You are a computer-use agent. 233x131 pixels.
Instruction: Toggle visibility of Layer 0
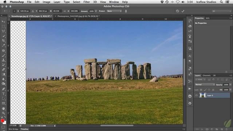tap(196, 95)
